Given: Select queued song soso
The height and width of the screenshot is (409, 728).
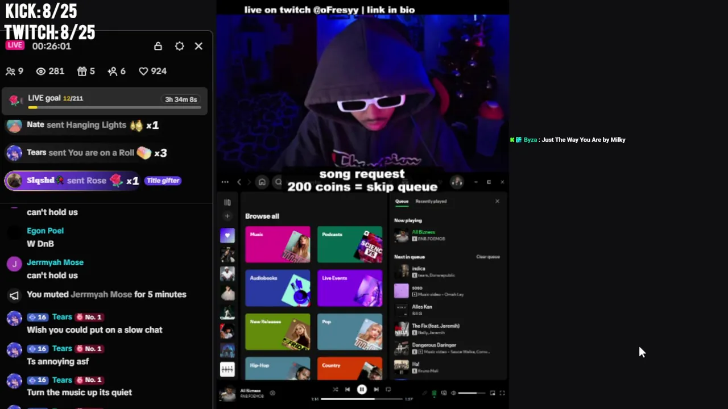Looking at the screenshot, I should [x=447, y=291].
